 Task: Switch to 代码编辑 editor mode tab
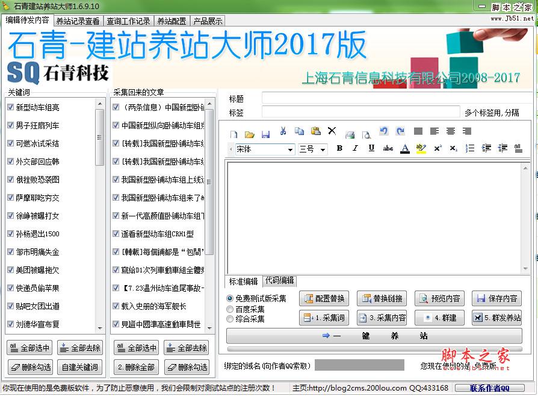point(279,281)
